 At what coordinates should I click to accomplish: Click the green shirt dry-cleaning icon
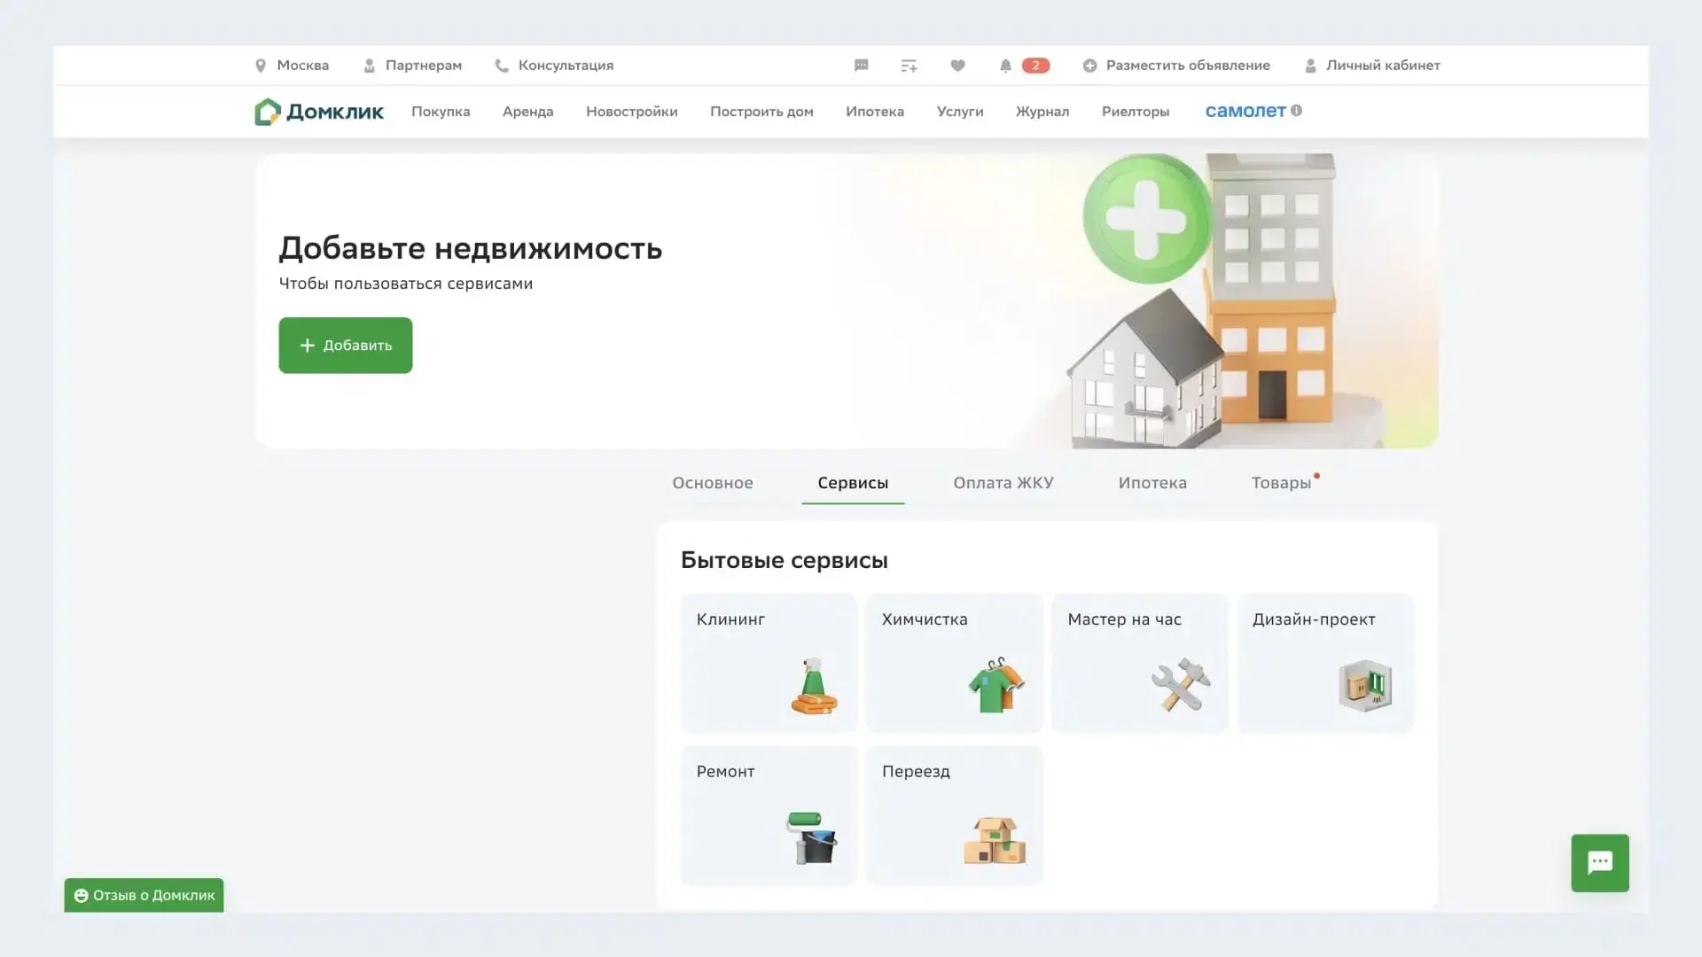pos(996,685)
